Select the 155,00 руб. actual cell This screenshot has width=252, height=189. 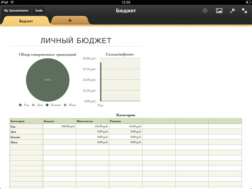click(92, 126)
